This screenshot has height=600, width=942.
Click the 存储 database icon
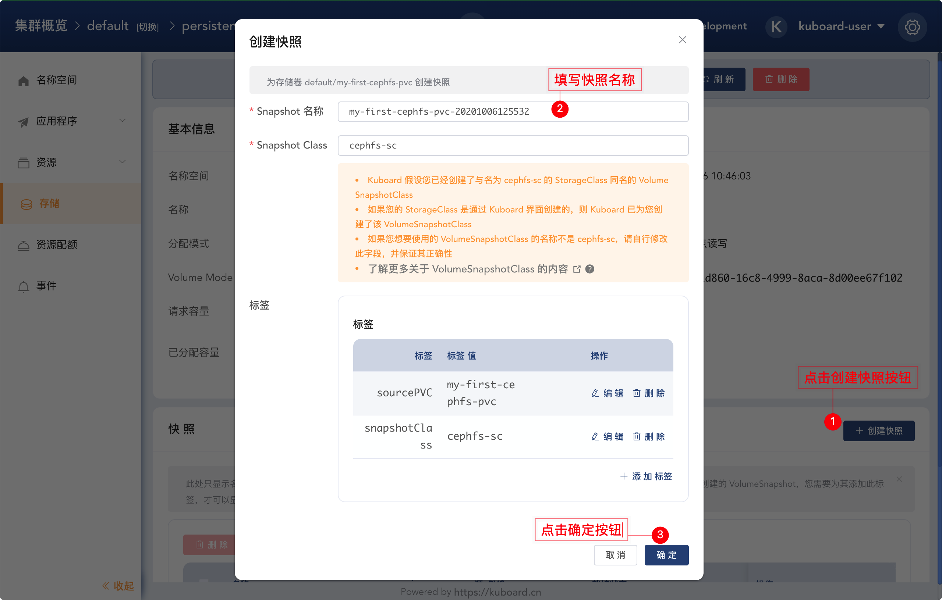[x=26, y=204]
